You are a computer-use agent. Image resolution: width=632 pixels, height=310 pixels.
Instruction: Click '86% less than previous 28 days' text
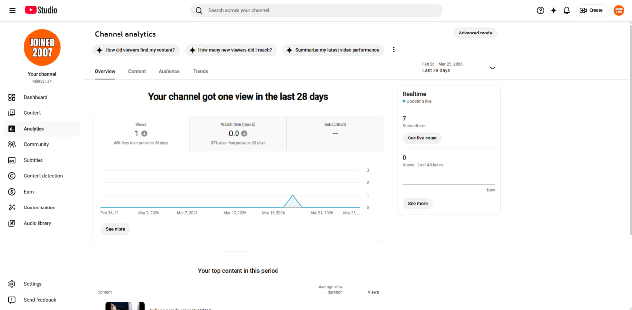pyautogui.click(x=141, y=143)
